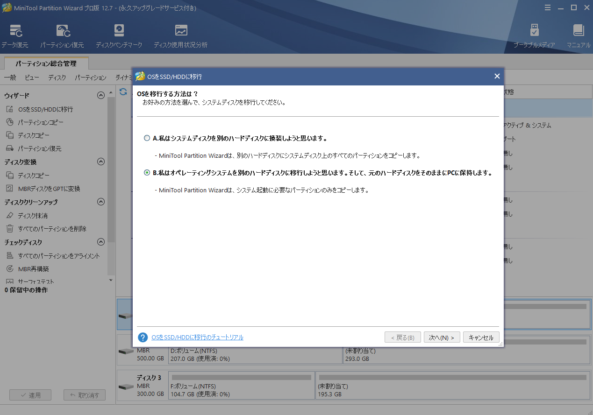
Task: Open the ディスク menu
Action: pos(57,77)
